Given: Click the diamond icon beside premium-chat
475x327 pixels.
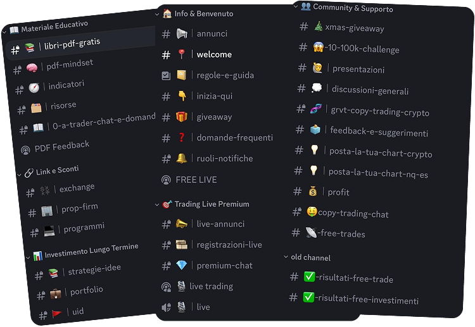Looking at the screenshot, I should 182,265.
